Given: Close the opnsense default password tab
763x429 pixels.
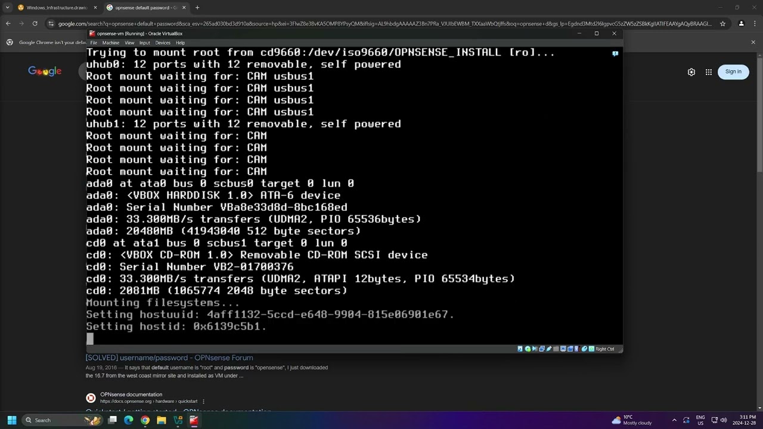Looking at the screenshot, I should click(x=184, y=8).
